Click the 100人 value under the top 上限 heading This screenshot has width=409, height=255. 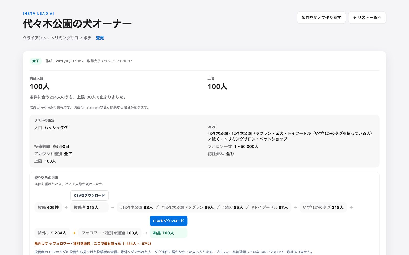[x=217, y=86]
